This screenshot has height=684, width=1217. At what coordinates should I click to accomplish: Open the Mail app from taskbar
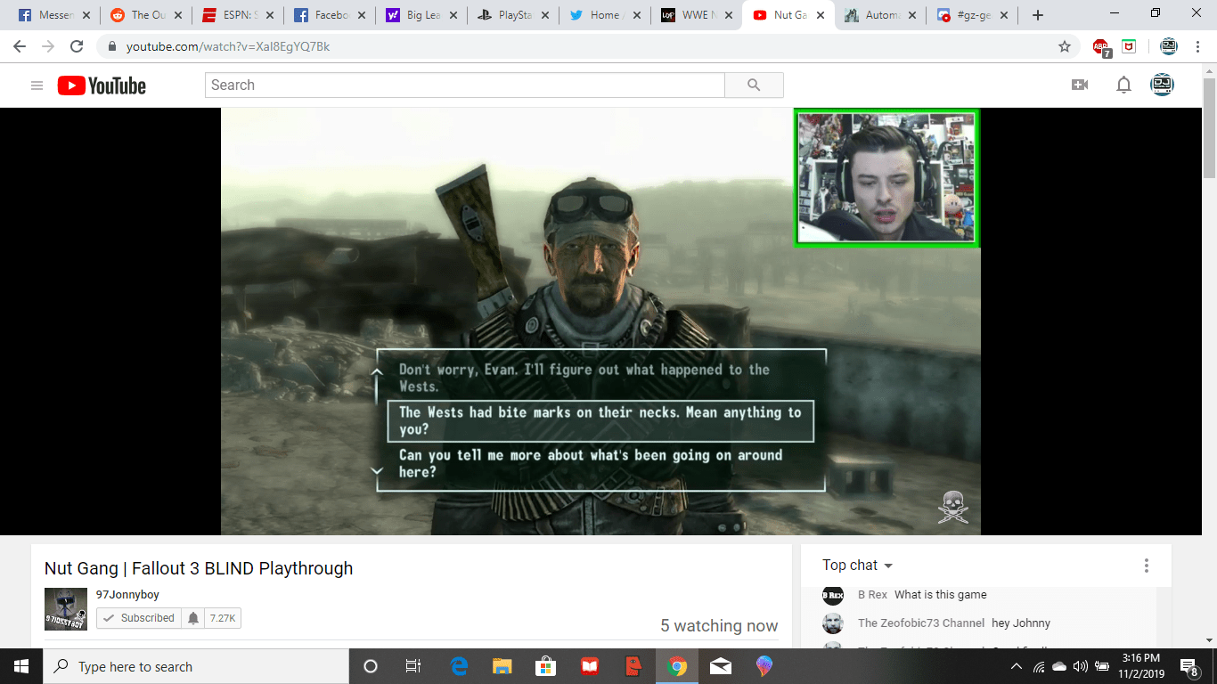[x=722, y=666]
